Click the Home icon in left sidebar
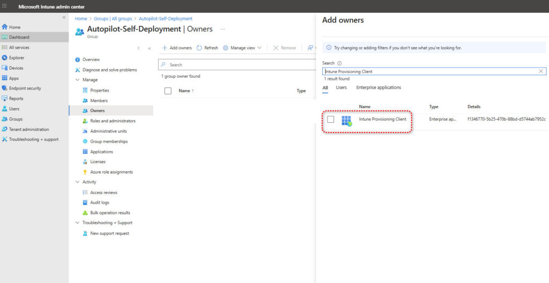The width and height of the screenshot is (549, 283). 5,27
